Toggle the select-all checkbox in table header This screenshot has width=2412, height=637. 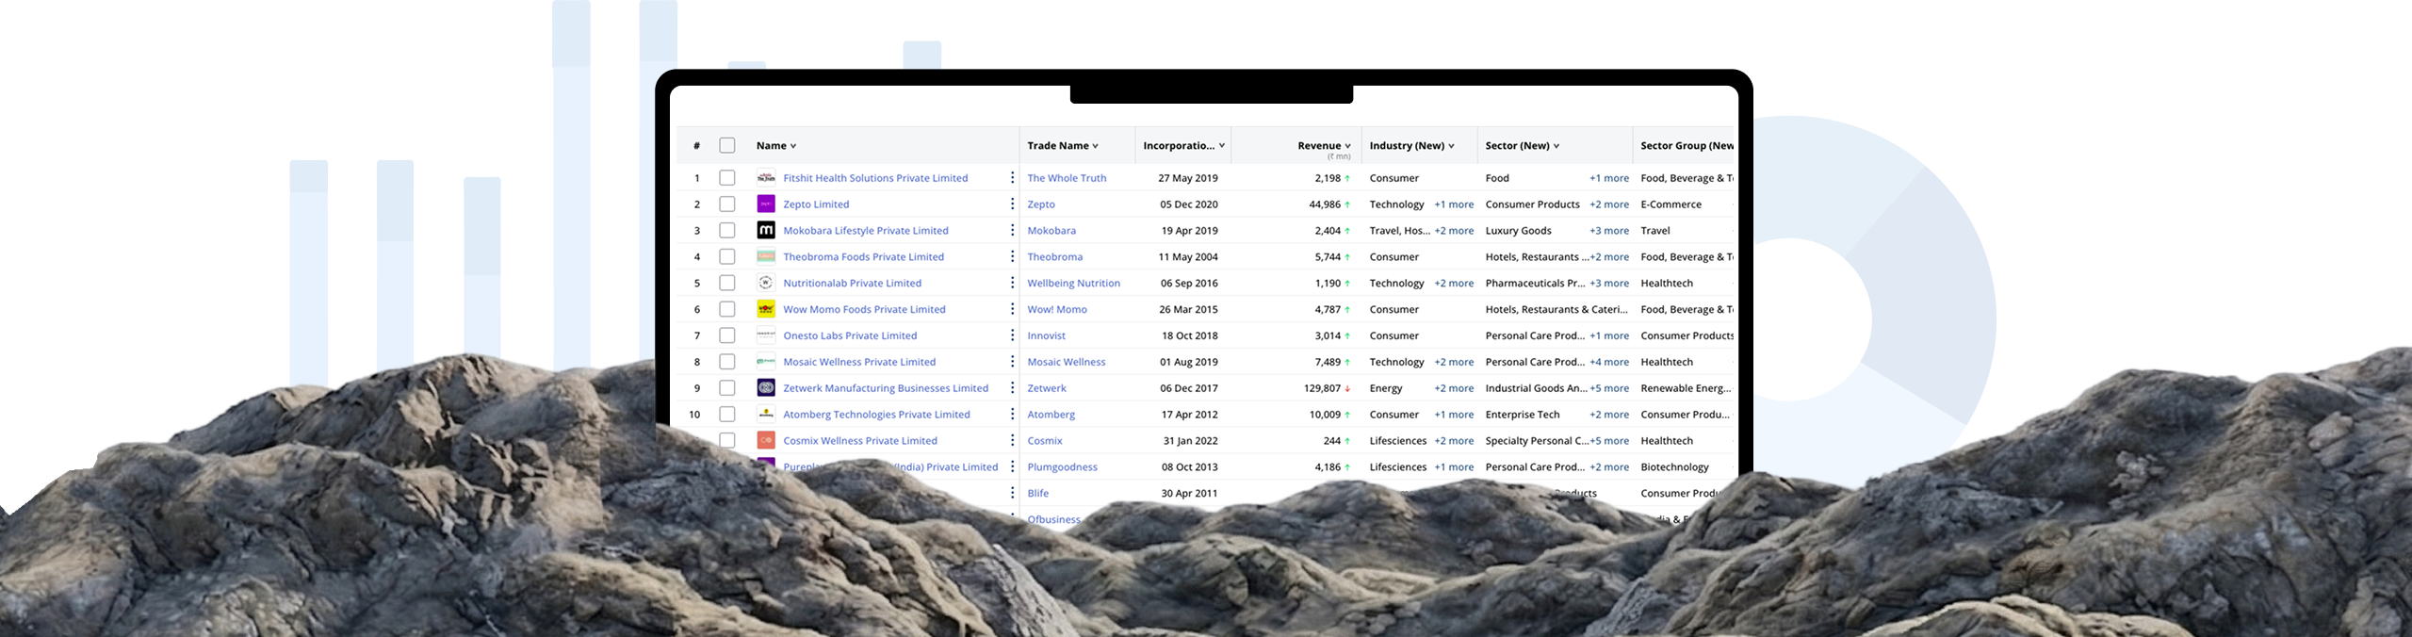pos(727,145)
